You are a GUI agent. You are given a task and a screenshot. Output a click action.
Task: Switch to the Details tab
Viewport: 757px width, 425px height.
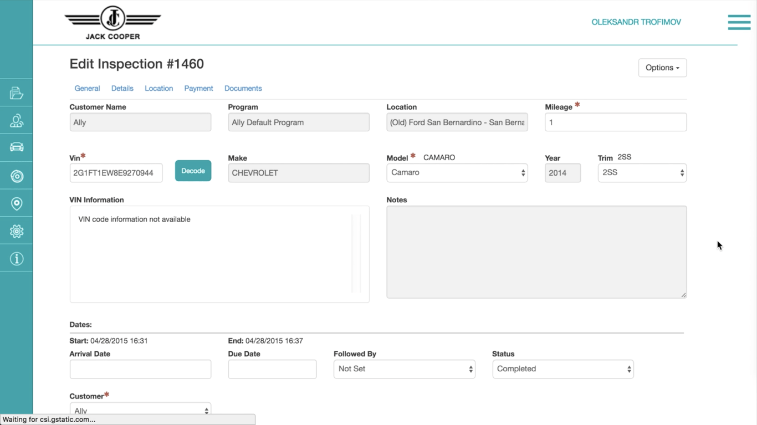(122, 89)
